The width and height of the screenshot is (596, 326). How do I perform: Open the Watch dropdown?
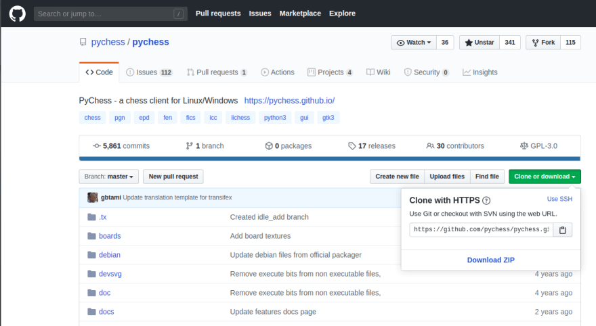[414, 43]
